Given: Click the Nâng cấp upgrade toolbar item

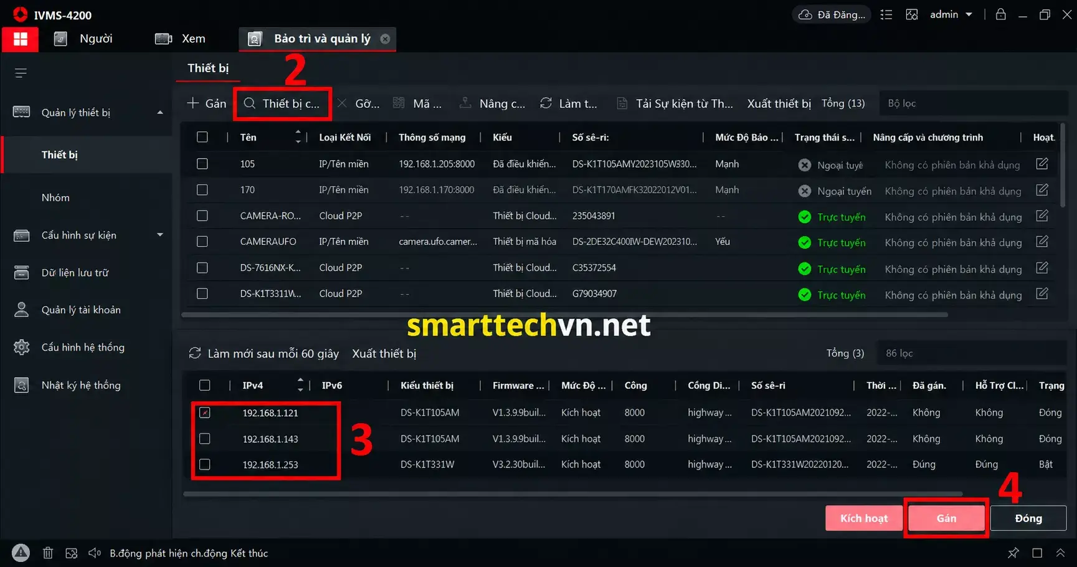Looking at the screenshot, I should coord(492,103).
